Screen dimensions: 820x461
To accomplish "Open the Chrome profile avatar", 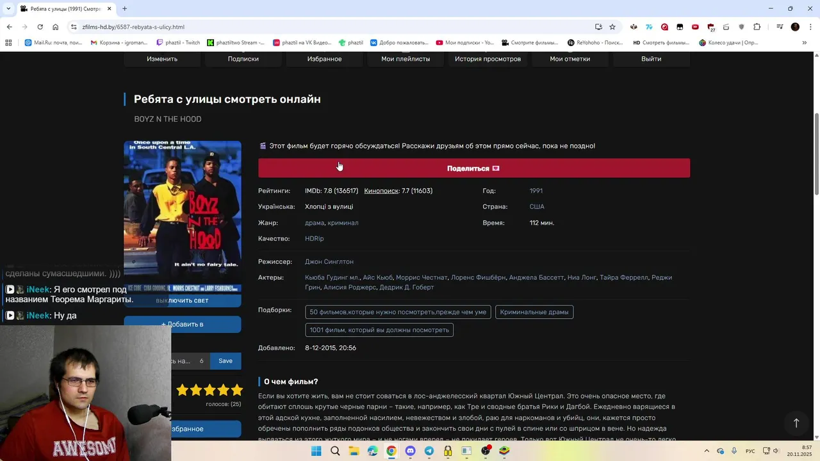I will click(x=795, y=27).
